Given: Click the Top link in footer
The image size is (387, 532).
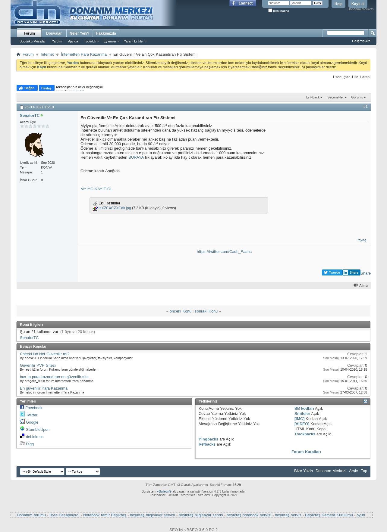Looking at the screenshot, I should (x=364, y=471).
